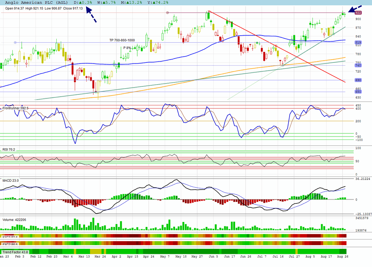Click the Feb 3 date label
This screenshot has height=267, width=372.
tap(20, 256)
